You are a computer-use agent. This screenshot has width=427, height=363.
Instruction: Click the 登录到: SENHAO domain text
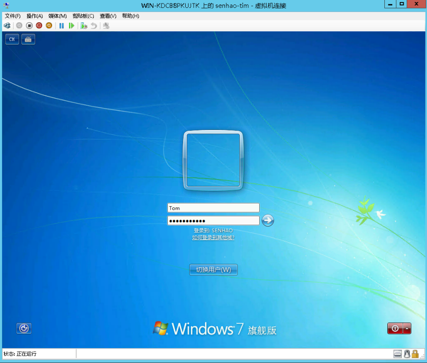click(213, 230)
